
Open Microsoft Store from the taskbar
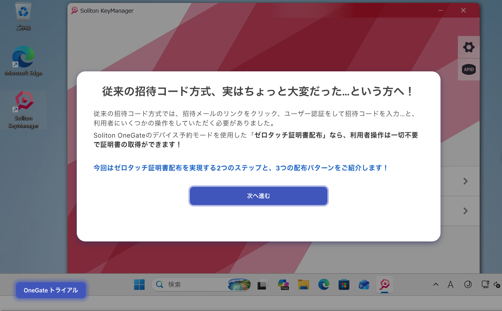pos(344,284)
